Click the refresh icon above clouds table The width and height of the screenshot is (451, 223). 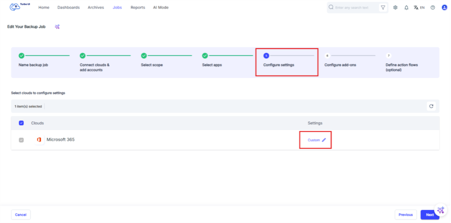431,106
